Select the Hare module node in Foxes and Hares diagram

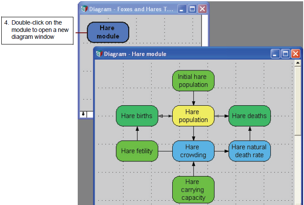point(108,32)
